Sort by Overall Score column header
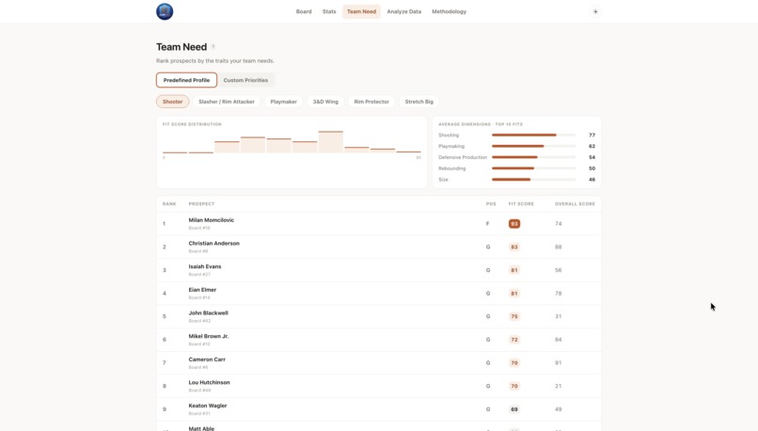The image size is (758, 431). click(x=575, y=204)
